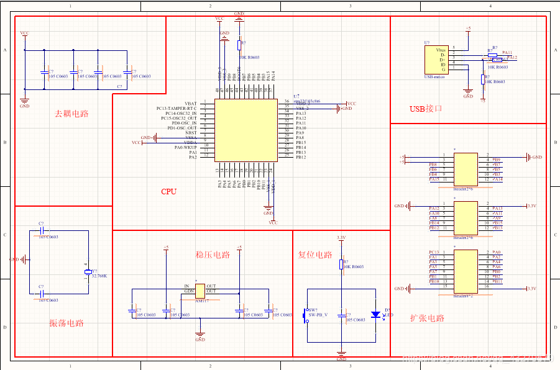Viewport: 560px width, 370px height.
Task: Select the header body connected to PB9 and GND
Action: (466, 169)
